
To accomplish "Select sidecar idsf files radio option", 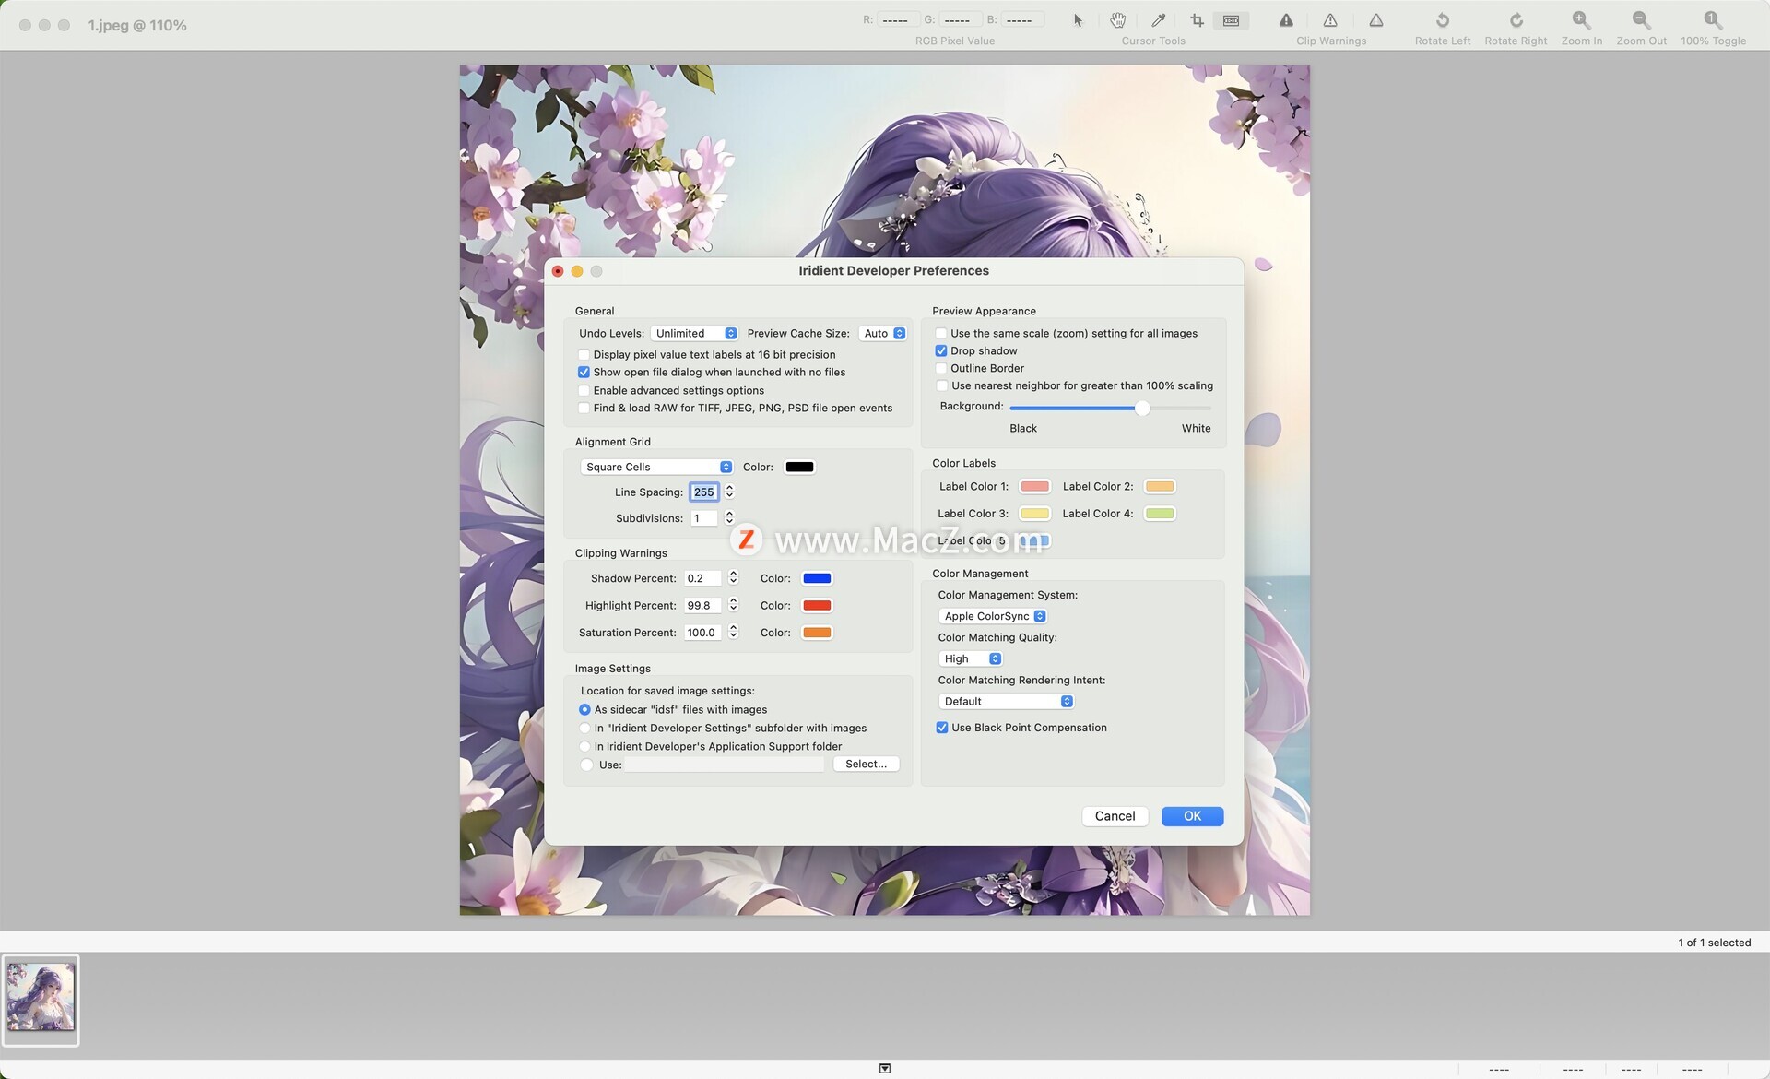I will (584, 710).
